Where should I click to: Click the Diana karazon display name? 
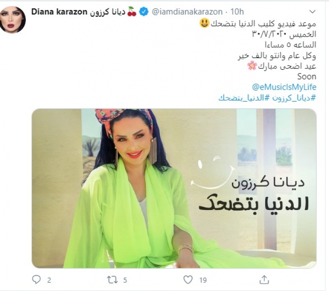click(59, 12)
